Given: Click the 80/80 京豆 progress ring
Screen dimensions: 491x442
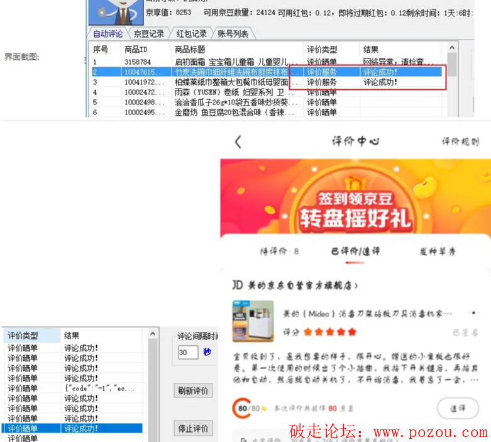Looking at the screenshot, I should click(x=242, y=408).
